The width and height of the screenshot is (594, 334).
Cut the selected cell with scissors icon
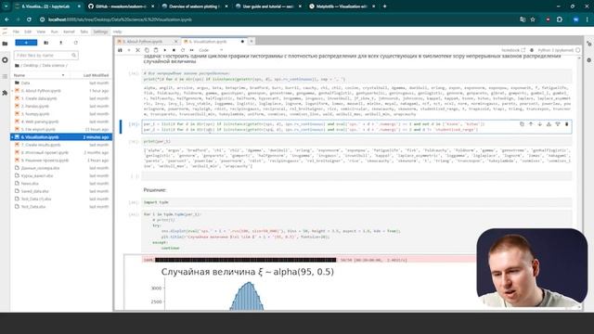pyautogui.click(x=138, y=50)
